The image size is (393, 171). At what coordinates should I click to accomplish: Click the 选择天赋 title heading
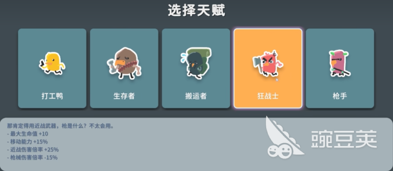pyautogui.click(x=196, y=11)
